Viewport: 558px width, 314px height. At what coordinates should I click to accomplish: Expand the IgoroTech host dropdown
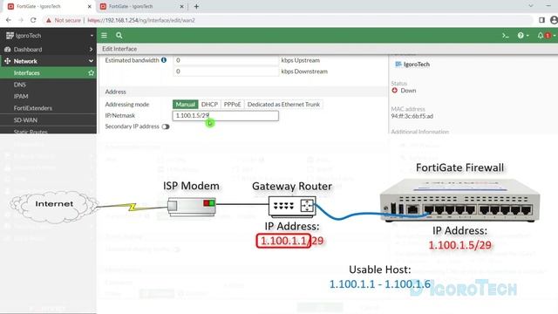[x=92, y=36]
